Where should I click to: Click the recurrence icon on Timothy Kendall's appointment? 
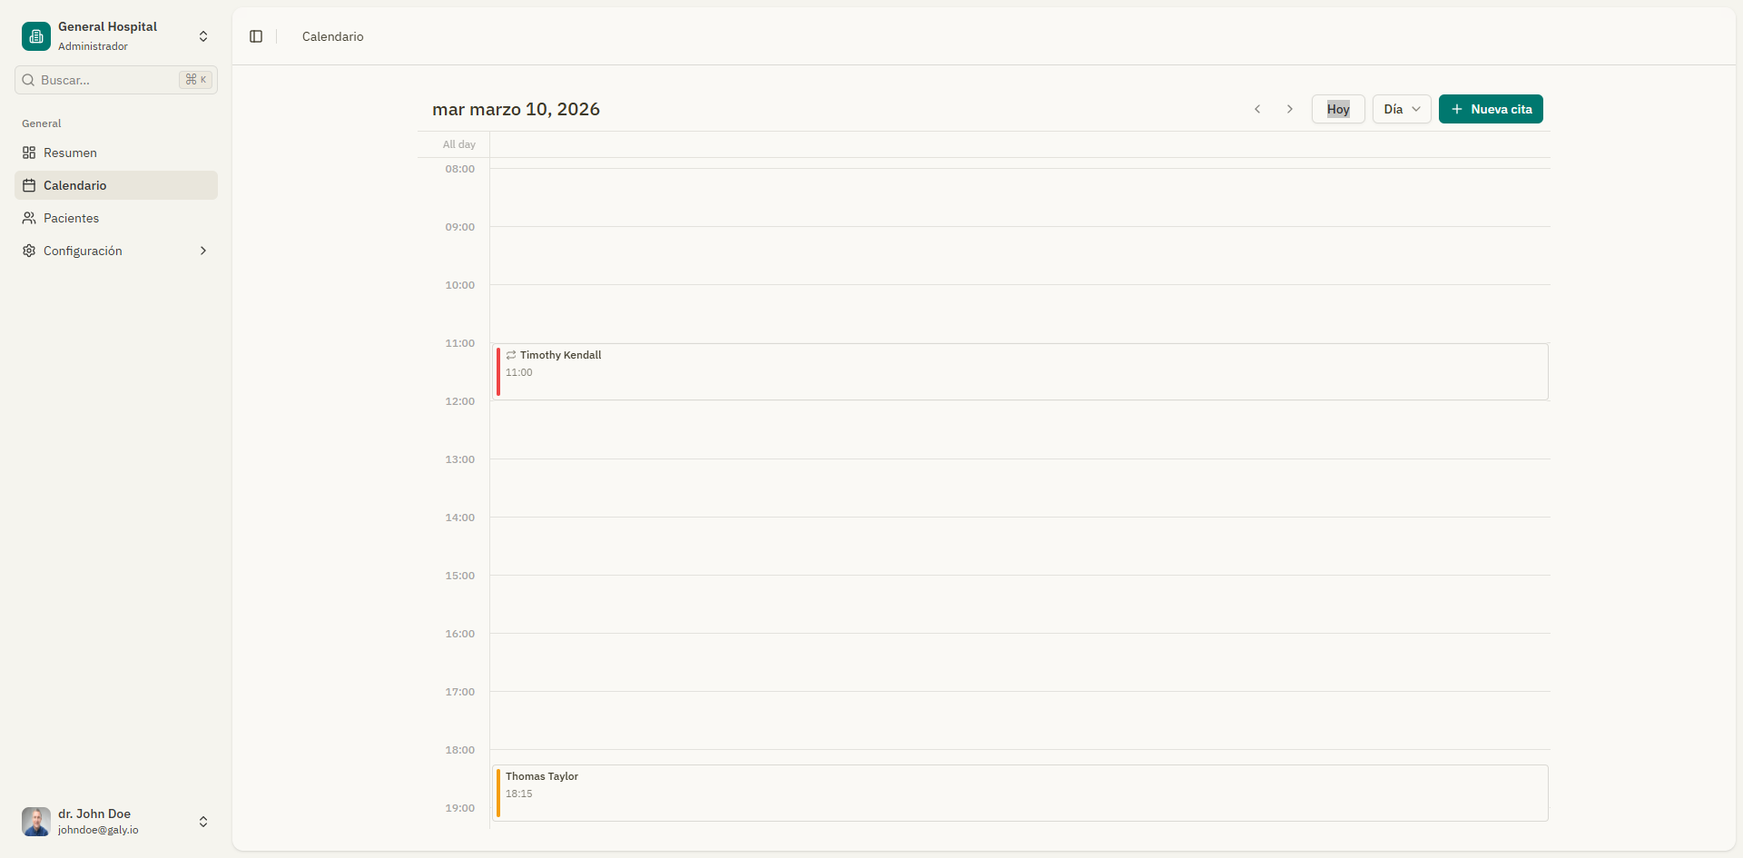click(x=511, y=355)
